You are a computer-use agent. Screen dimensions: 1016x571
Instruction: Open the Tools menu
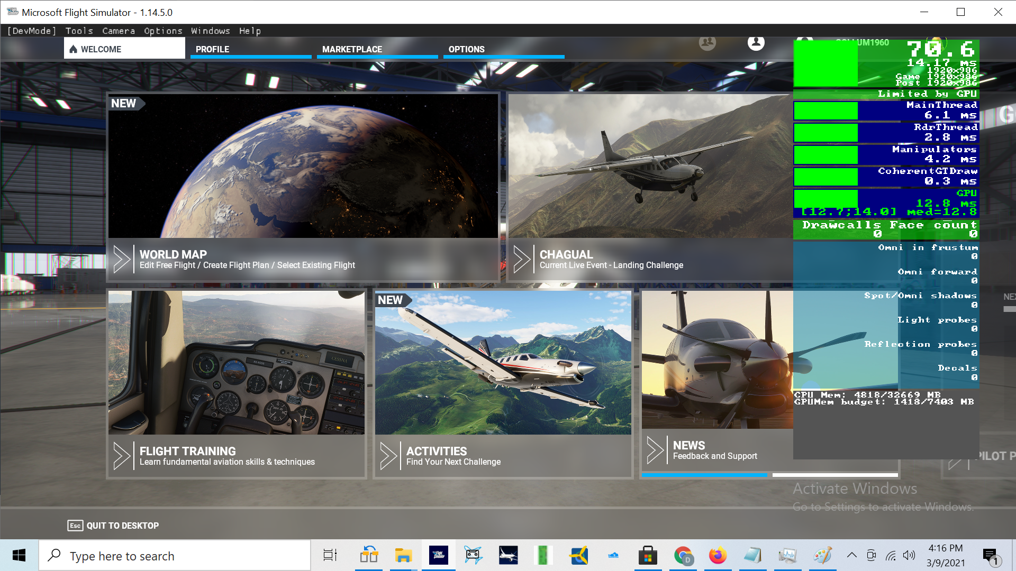[79, 31]
